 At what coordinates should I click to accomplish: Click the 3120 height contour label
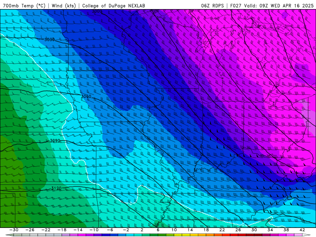(x=56, y=188)
